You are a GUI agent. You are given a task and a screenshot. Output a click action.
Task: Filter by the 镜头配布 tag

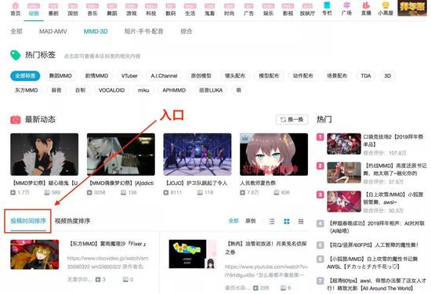235,76
